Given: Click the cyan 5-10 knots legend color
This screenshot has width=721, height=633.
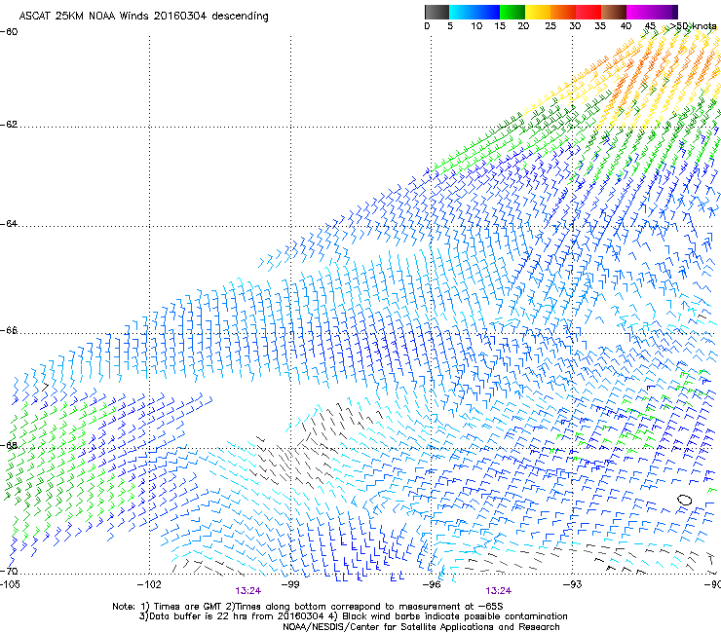Looking at the screenshot, I should 461,12.
